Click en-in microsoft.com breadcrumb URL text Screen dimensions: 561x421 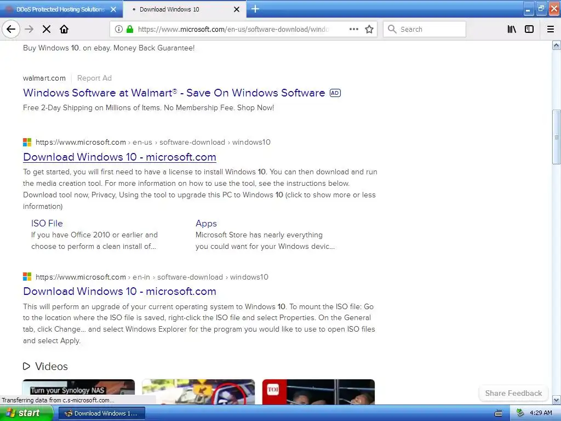tap(152, 277)
